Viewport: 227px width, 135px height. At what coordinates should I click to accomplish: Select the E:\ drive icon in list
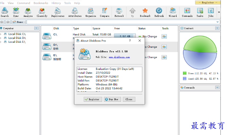pos(47,57)
